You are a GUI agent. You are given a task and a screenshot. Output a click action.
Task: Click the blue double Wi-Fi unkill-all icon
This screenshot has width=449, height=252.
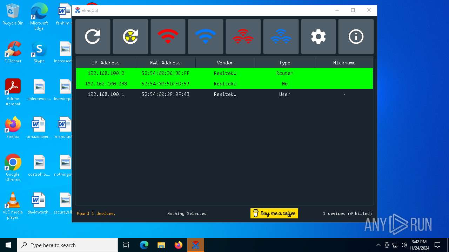click(x=281, y=36)
